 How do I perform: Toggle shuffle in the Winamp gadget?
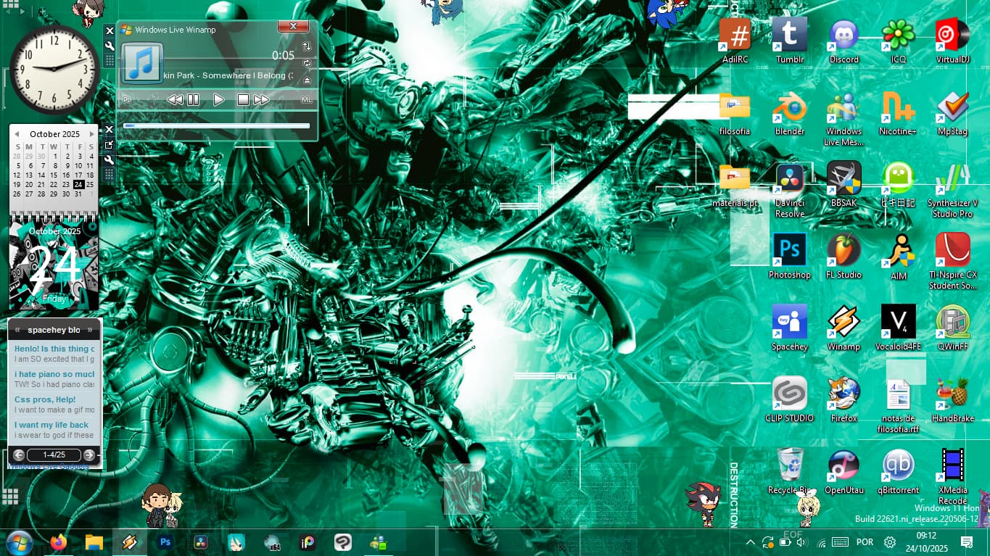pos(307,46)
